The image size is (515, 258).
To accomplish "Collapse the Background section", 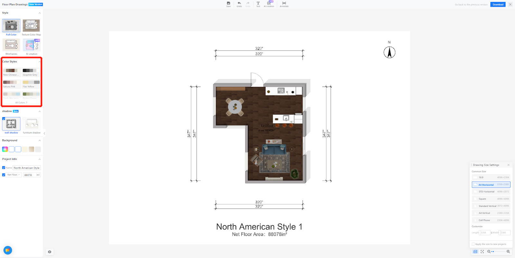I will [x=40, y=141].
